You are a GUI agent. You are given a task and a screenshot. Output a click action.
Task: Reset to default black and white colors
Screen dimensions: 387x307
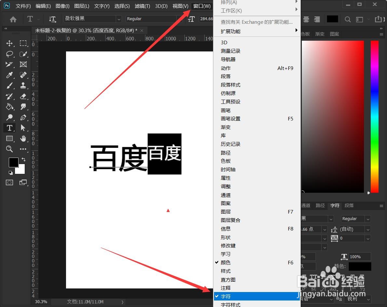[x=10, y=173]
